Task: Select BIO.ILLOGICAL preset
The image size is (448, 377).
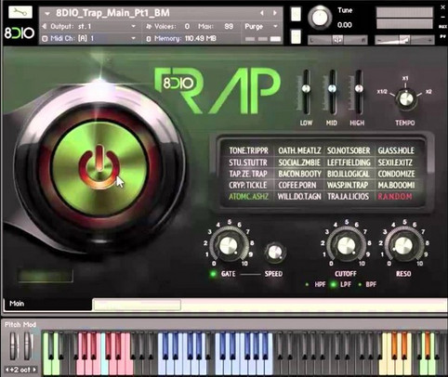Action: coord(349,174)
